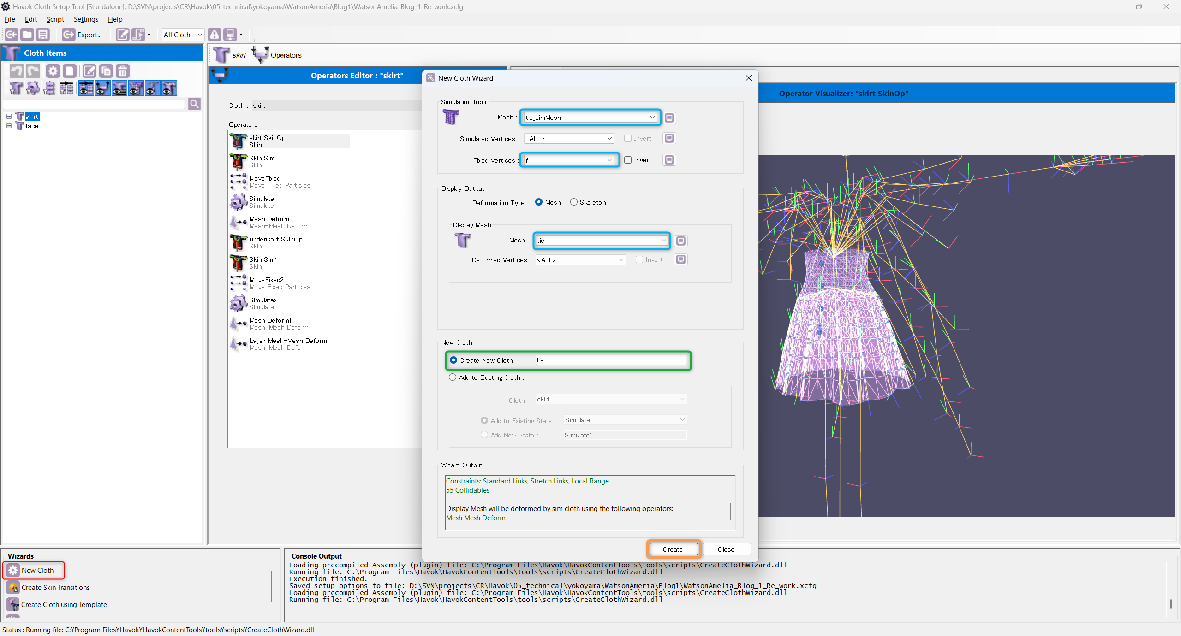
Task: Click the remote preview monitor icon
Action: click(230, 35)
